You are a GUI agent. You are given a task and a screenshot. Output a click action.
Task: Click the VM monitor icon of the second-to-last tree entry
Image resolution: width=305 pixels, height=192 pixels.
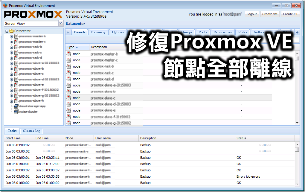tap(16, 106)
